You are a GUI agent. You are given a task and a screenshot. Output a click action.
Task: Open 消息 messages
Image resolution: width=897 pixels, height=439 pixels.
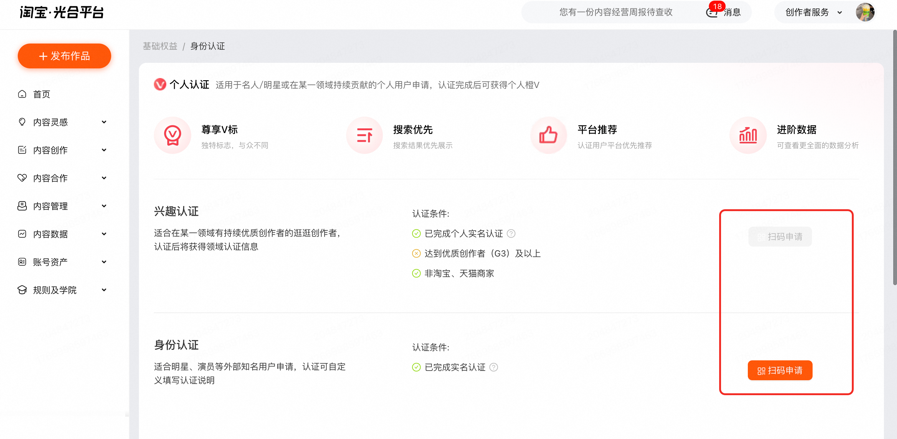click(732, 12)
